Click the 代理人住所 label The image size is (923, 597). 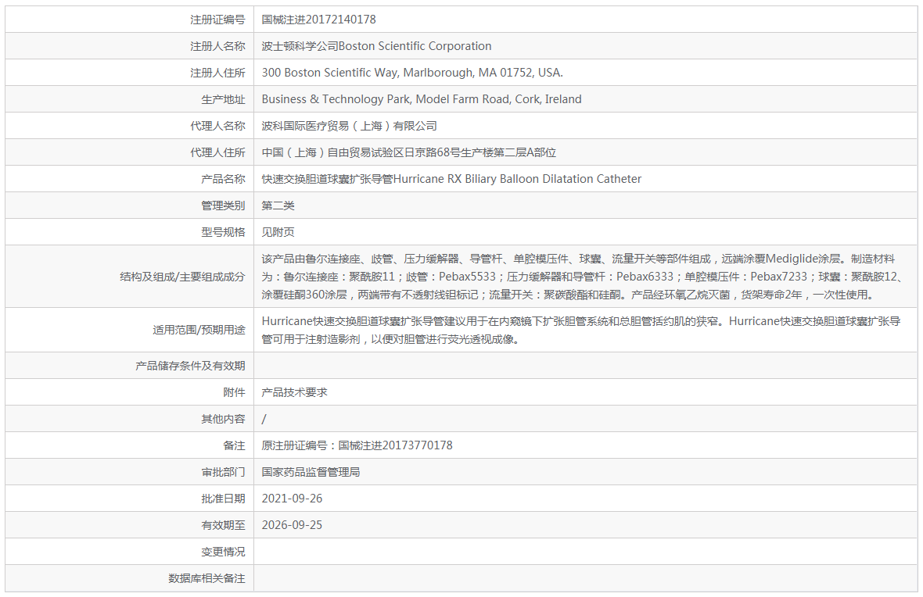tap(217, 152)
